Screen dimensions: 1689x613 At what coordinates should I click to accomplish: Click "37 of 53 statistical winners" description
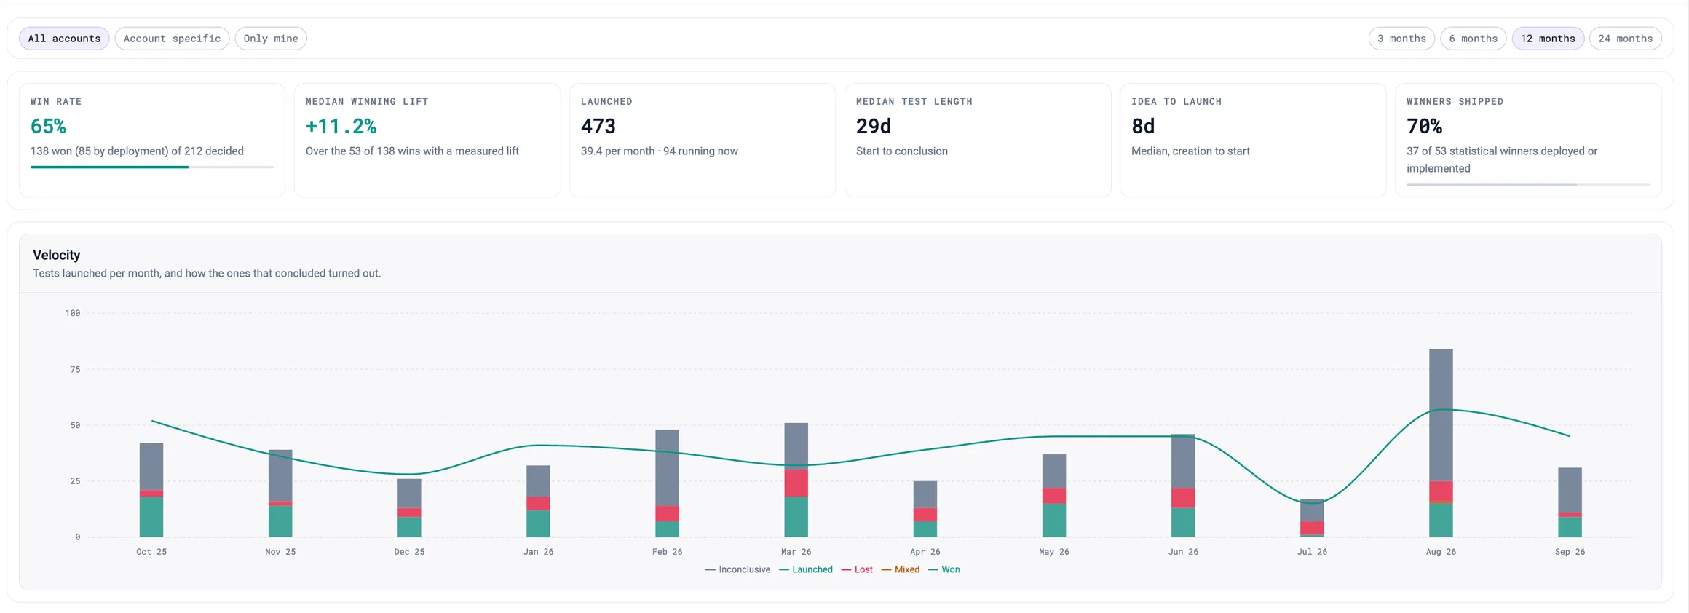click(1502, 159)
